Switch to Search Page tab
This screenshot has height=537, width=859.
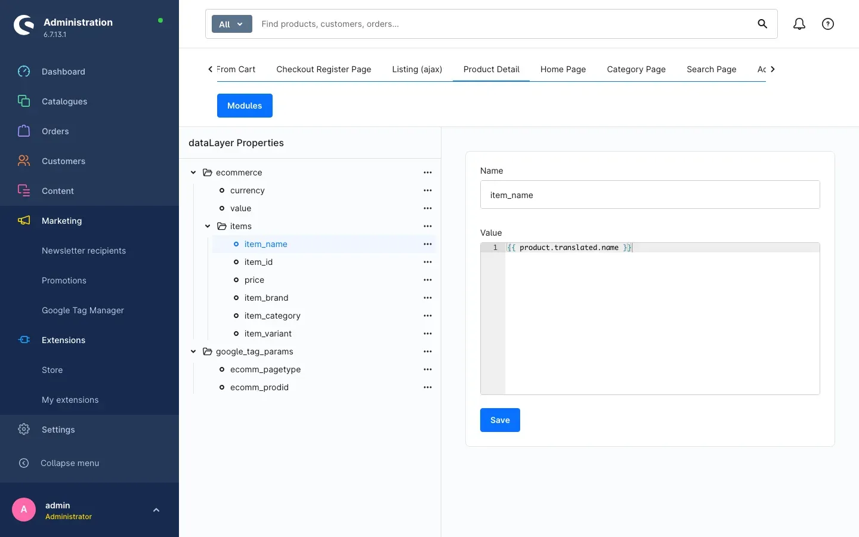point(712,69)
